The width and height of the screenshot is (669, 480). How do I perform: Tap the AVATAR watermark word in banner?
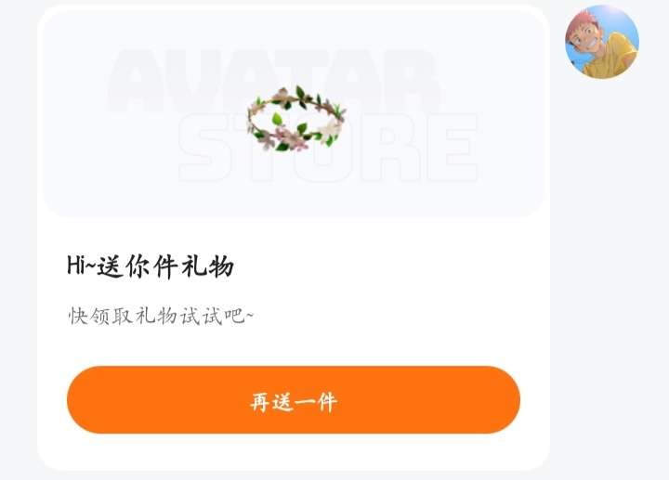coord(274,81)
